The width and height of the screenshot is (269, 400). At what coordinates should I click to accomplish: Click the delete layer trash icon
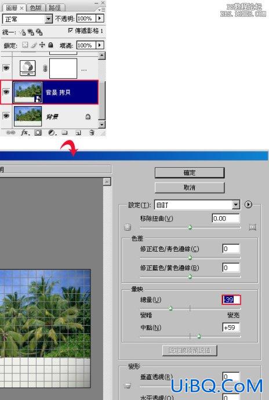pos(92,132)
